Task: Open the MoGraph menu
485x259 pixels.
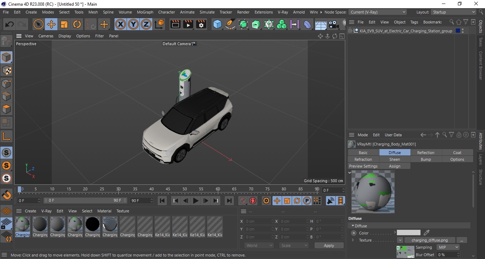Action: (x=145, y=12)
